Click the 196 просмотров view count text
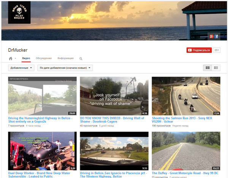The height and width of the screenshot is (178, 228). (x=161, y=126)
